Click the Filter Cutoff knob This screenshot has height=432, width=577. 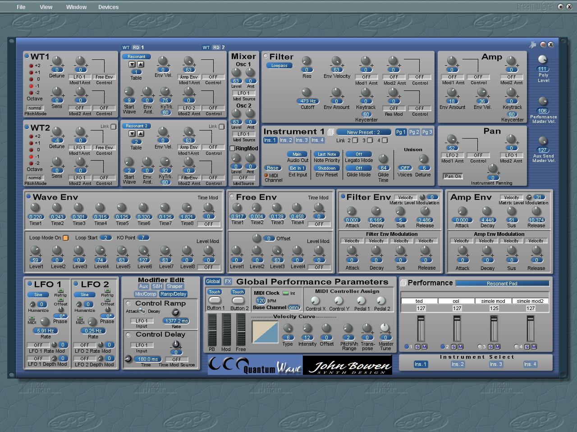point(307,92)
